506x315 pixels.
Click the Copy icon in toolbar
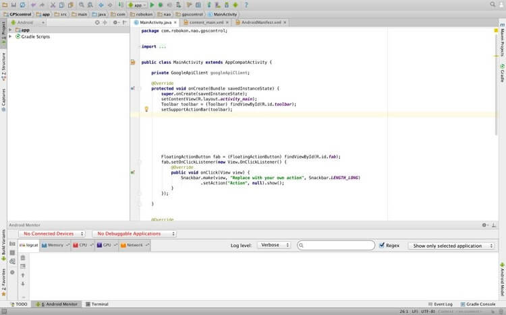pos(61,5)
